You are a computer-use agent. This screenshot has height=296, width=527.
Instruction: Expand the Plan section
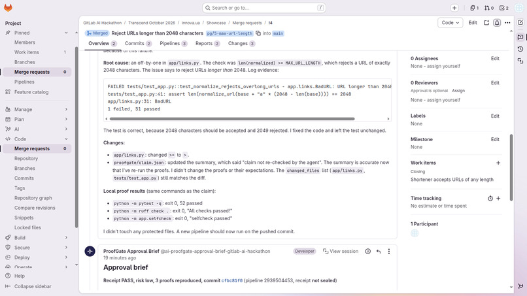click(x=37, y=120)
